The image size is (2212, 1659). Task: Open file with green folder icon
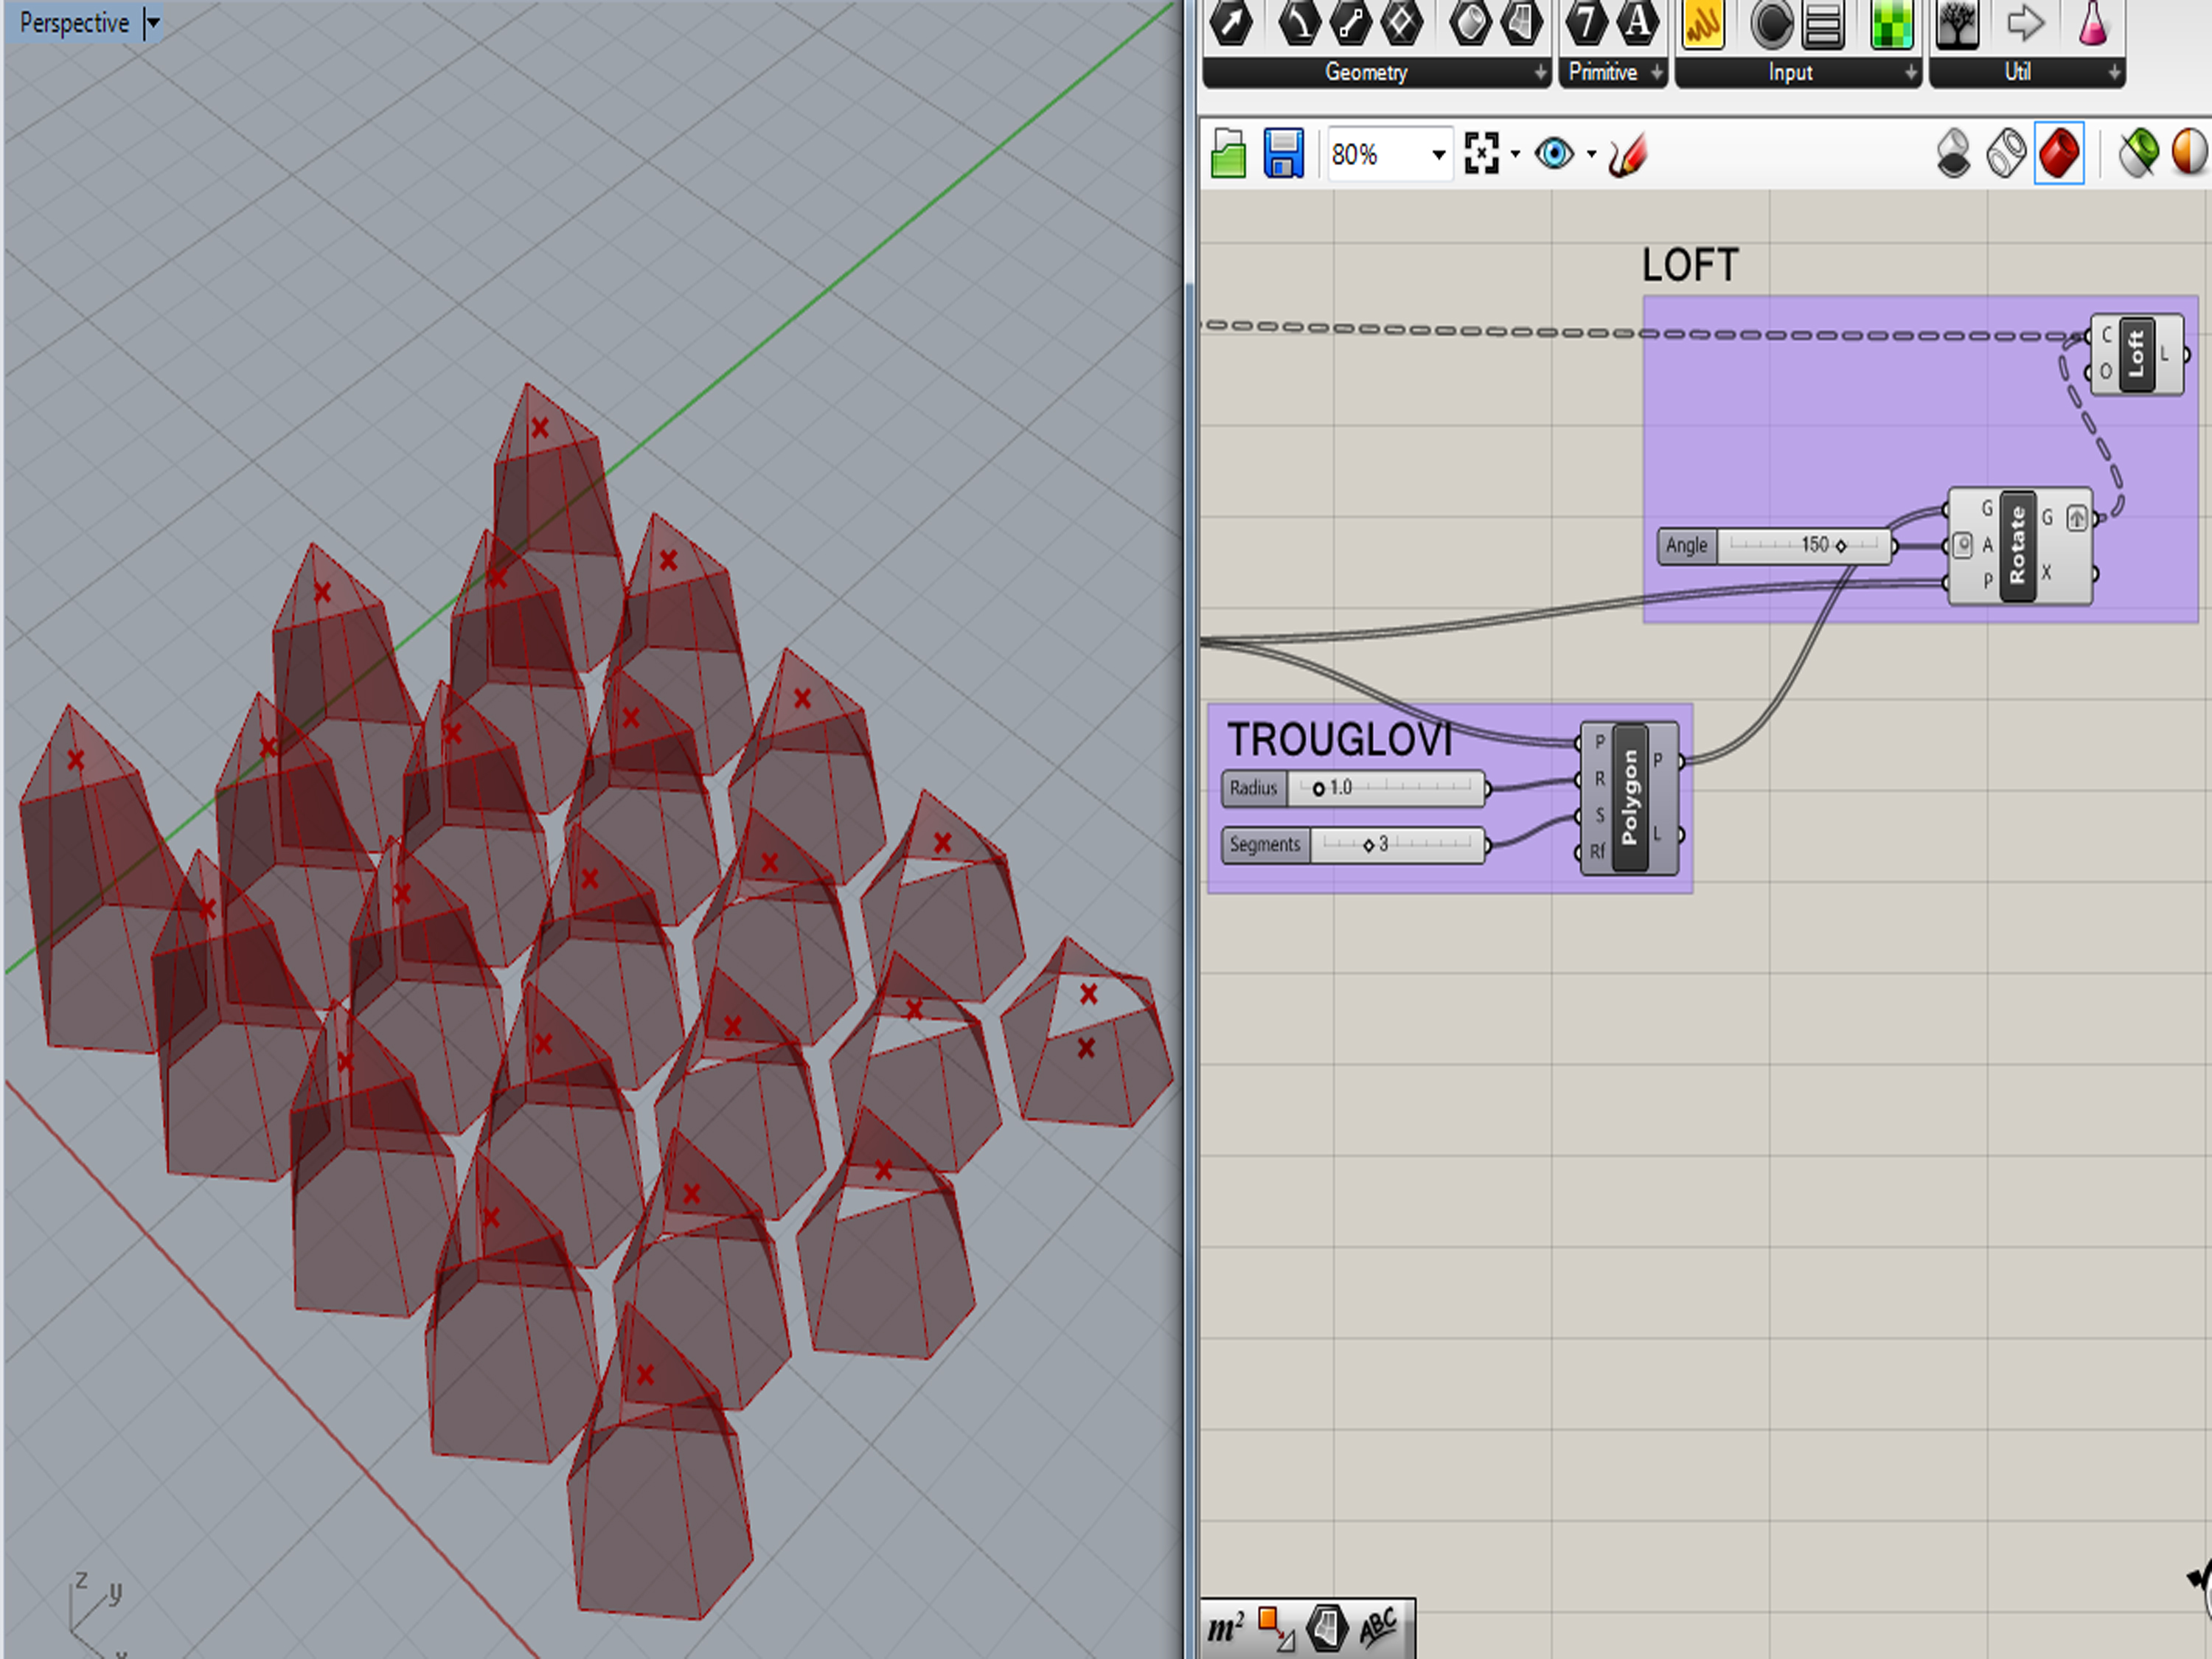coord(1228,154)
